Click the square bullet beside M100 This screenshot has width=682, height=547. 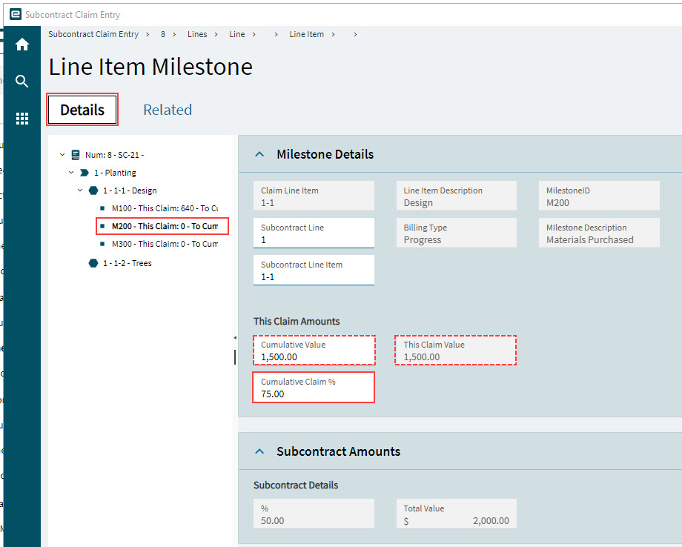click(102, 208)
